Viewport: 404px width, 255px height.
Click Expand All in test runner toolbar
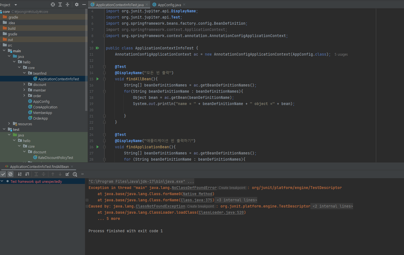click(36, 174)
